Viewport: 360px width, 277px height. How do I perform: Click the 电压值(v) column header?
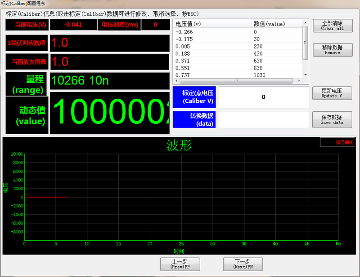point(211,24)
